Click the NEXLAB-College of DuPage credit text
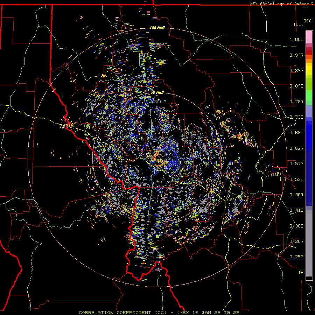 click(x=280, y=4)
